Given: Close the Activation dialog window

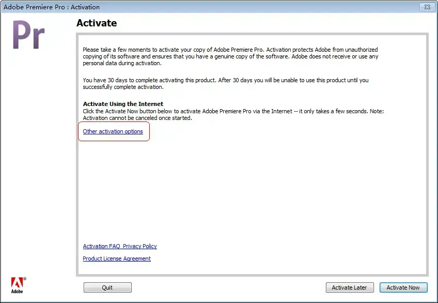Looking at the screenshot, I should pyautogui.click(x=427, y=7).
